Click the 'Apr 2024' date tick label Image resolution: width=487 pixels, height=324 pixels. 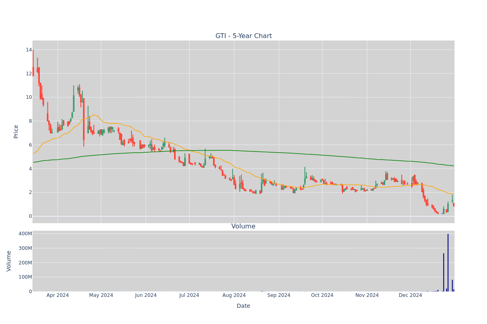58,295
